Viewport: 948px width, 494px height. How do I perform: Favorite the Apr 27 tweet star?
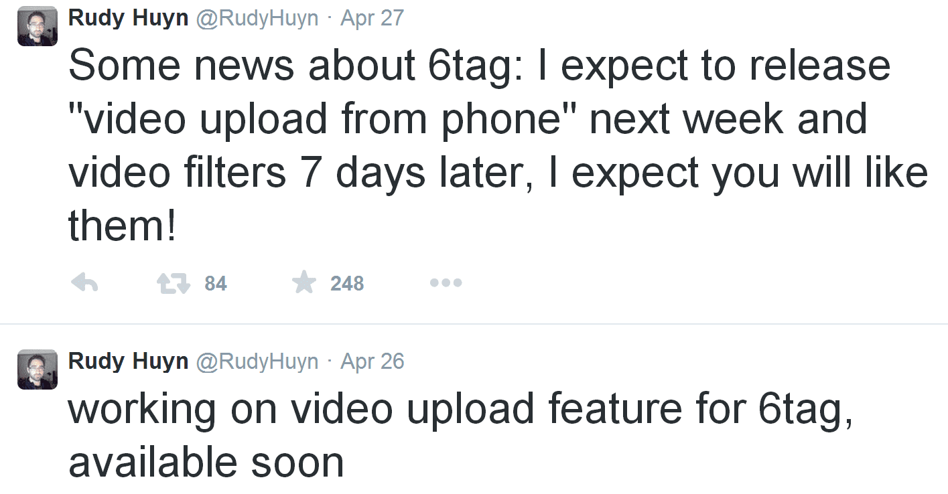click(x=303, y=282)
